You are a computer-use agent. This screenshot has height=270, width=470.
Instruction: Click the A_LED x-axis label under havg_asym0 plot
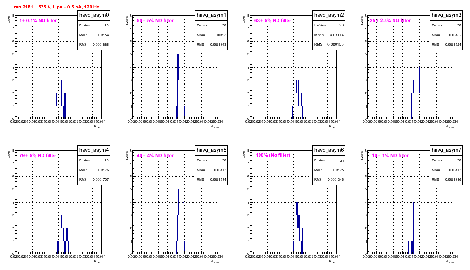coord(98,127)
